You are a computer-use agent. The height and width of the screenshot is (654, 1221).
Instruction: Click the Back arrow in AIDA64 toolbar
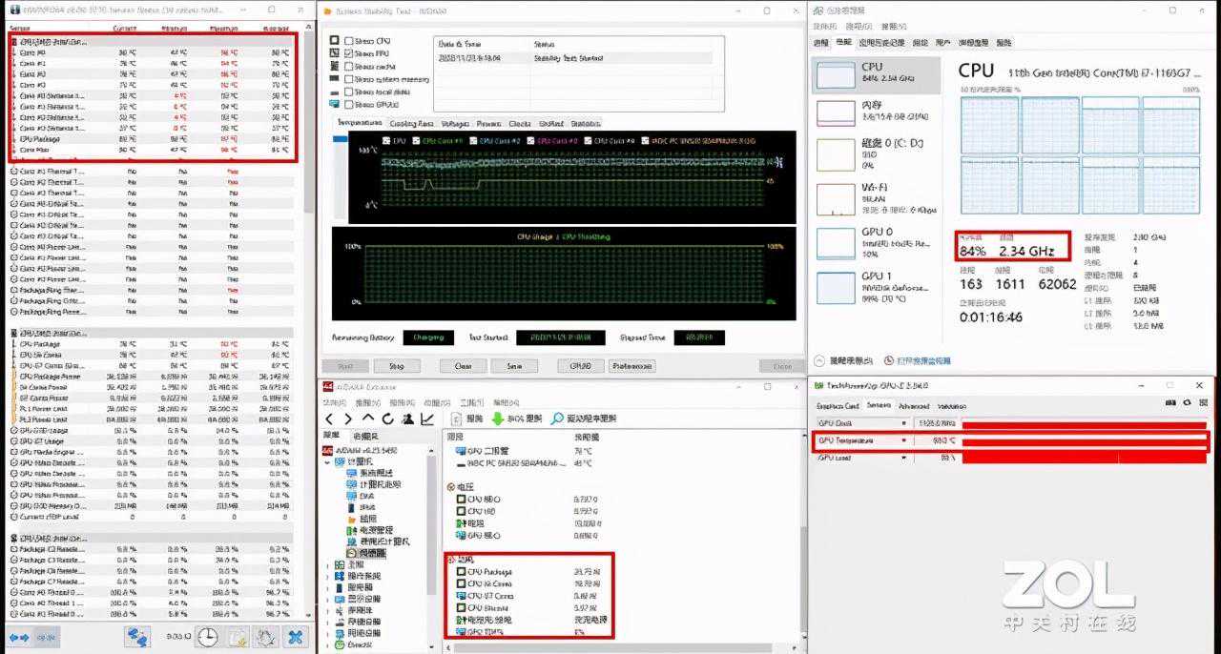tap(330, 419)
